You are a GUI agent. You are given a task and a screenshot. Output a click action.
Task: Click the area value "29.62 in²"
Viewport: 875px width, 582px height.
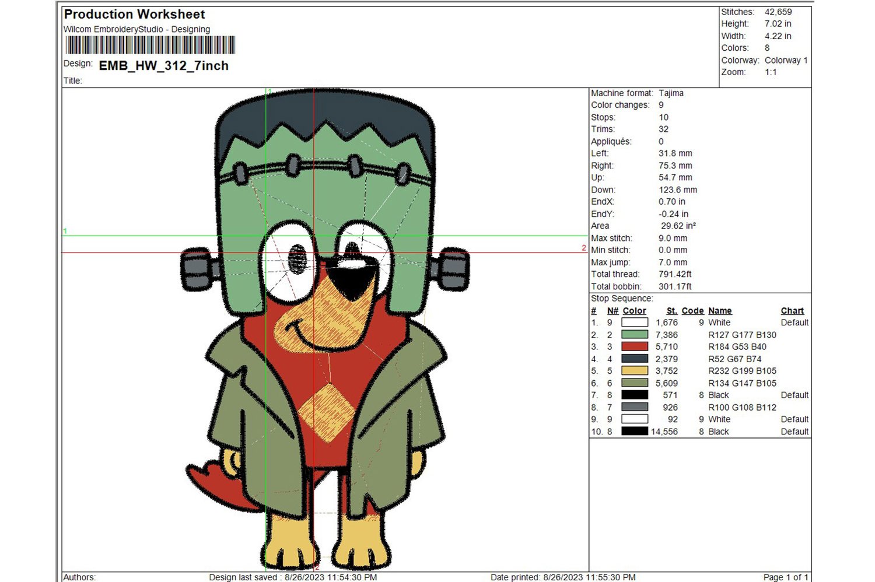678,226
